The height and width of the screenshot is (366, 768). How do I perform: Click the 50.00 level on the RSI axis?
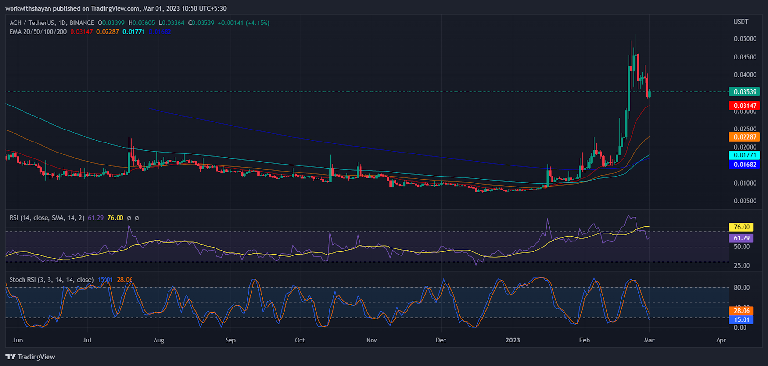click(742, 247)
